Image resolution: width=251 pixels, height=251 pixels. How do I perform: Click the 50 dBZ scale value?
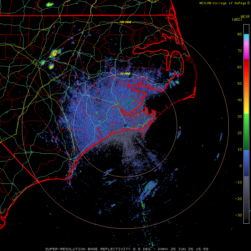[x=240, y=84]
